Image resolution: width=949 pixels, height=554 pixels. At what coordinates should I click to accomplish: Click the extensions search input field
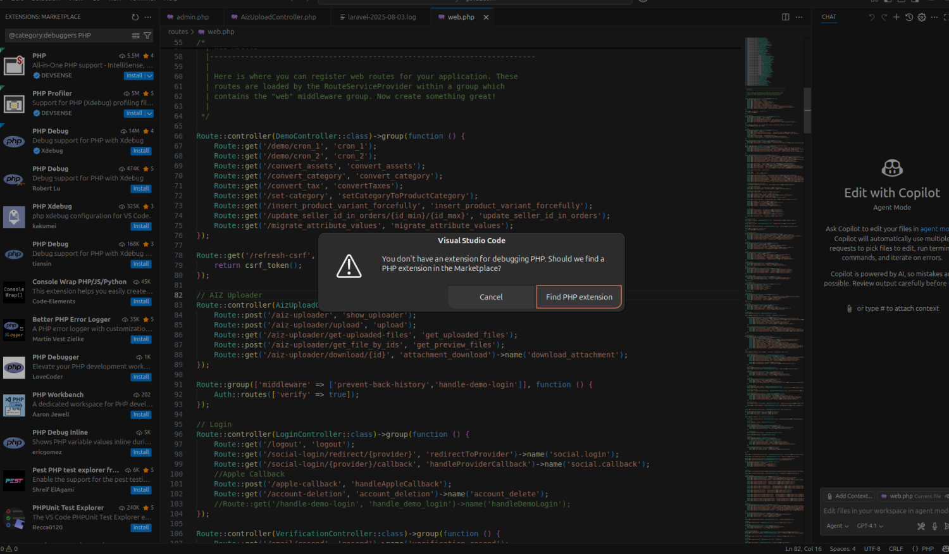(66, 35)
